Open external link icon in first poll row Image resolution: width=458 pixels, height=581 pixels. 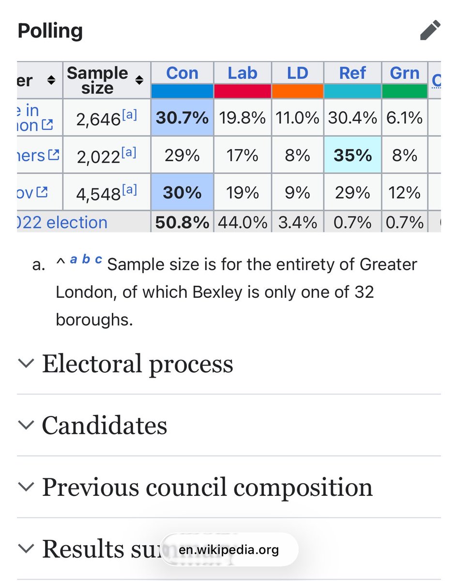[47, 125]
